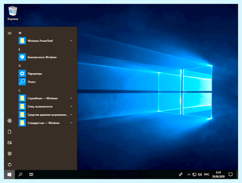Click the volume speaker icon in tray
This screenshot has width=242, height=183.
200,175
